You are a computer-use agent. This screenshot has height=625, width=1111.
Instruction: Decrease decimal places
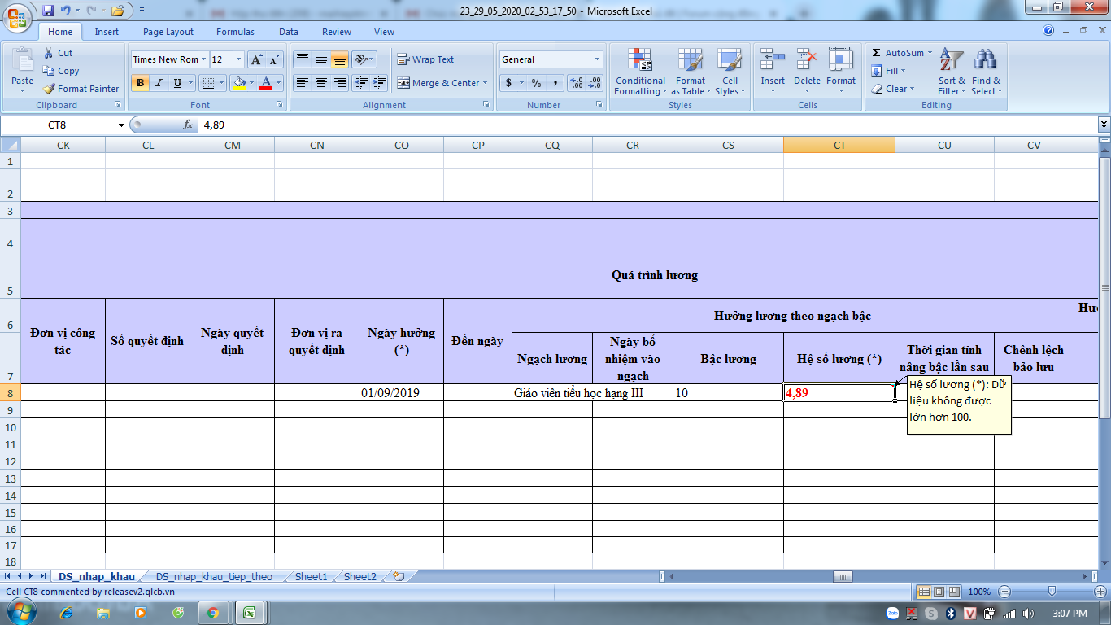point(595,83)
